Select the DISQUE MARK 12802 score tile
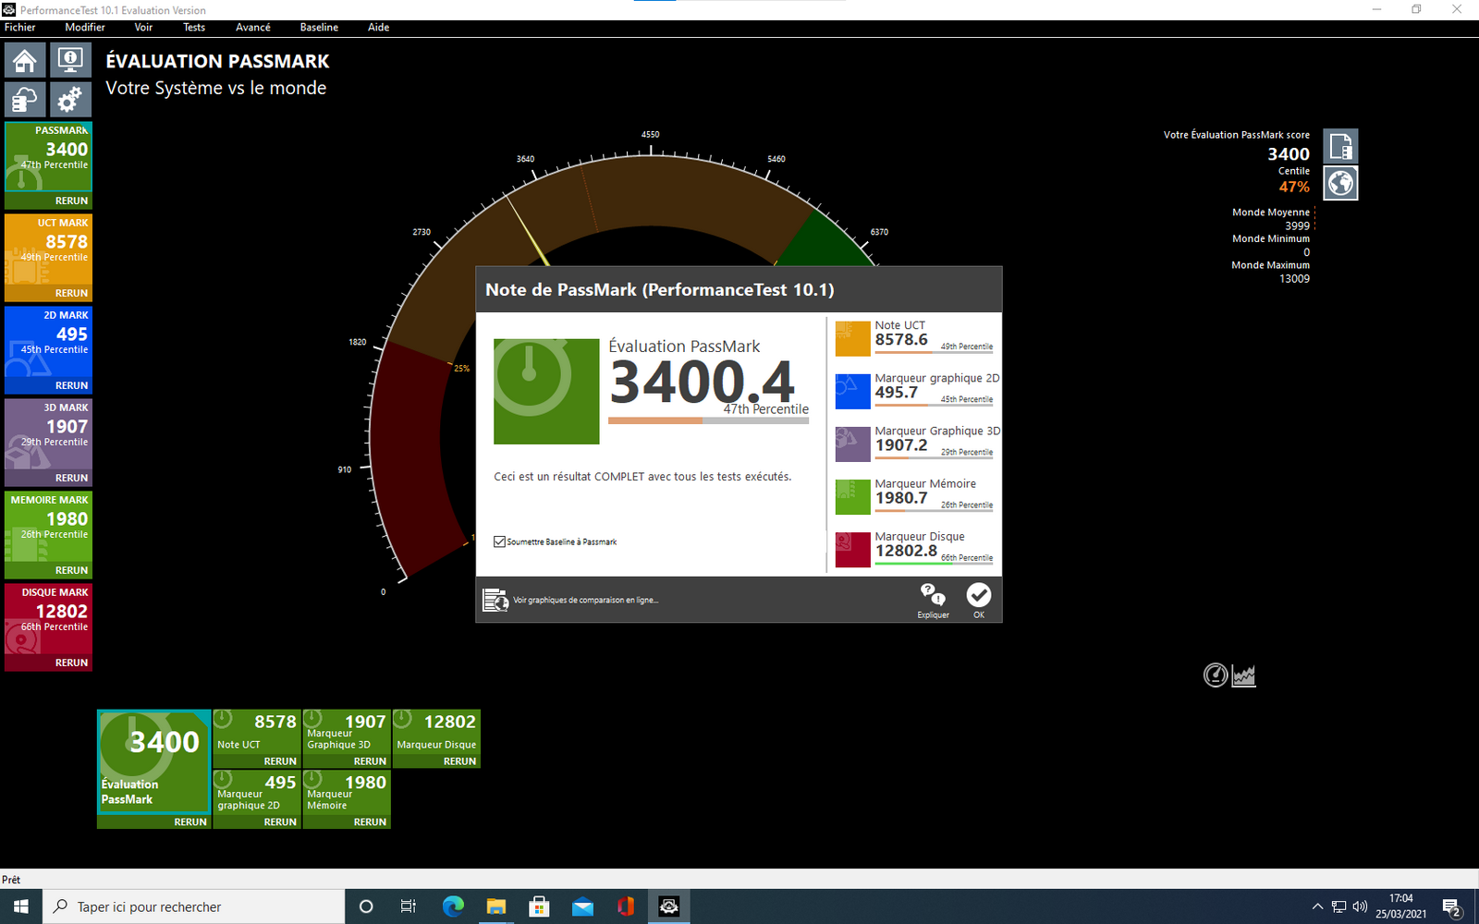The width and height of the screenshot is (1479, 924). click(x=48, y=619)
